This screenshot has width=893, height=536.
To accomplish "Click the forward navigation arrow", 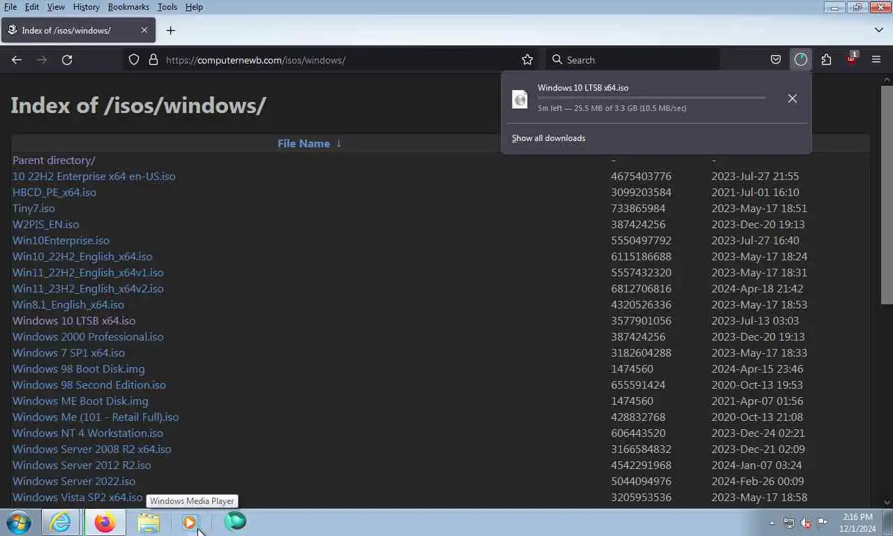I will (x=42, y=60).
